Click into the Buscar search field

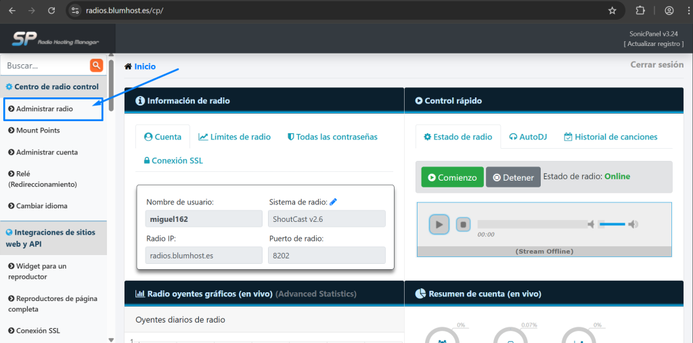pyautogui.click(x=45, y=66)
